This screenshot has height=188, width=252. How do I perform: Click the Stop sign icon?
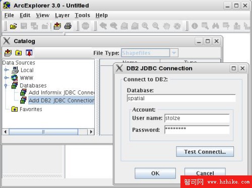tap(86, 26)
